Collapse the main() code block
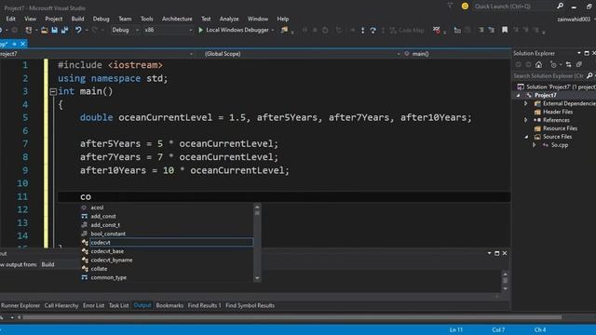 coord(53,91)
